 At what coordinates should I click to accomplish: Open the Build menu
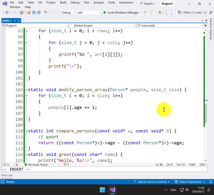click(x=63, y=2)
